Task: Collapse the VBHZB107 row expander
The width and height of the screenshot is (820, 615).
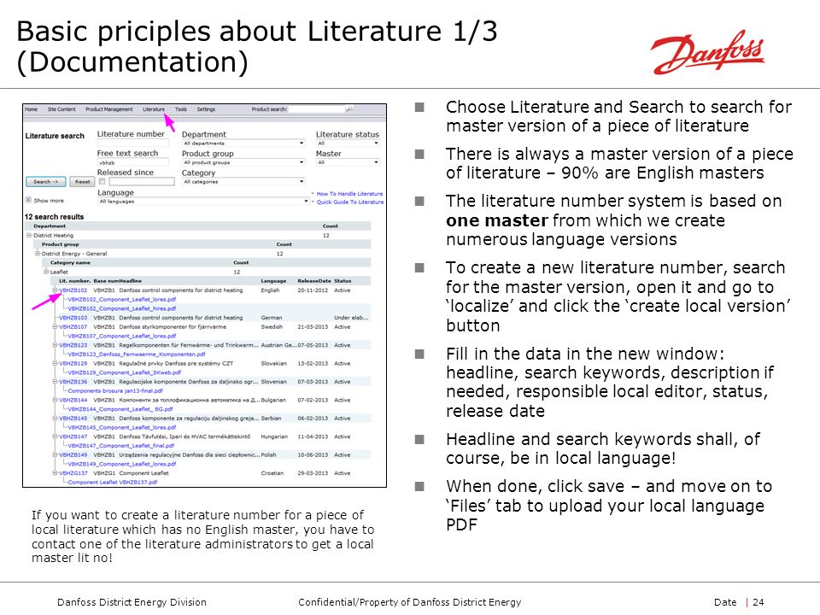Action: (55, 327)
